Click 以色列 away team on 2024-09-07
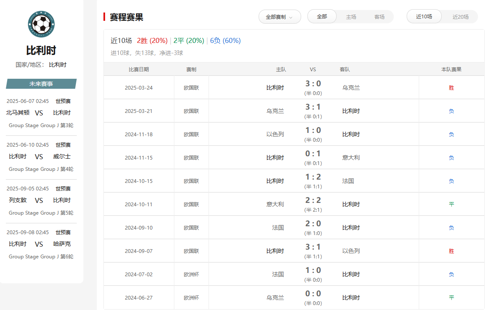 351,251
